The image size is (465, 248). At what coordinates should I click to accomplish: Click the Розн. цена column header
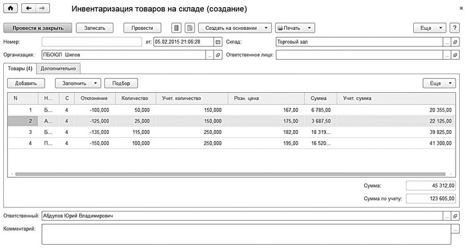click(266, 98)
